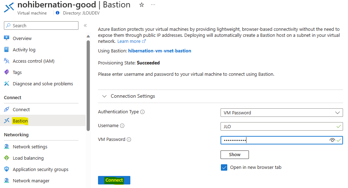Screen dimensions: 348x188
Task: Click the info icon beside VM Password
Action: 129,139
